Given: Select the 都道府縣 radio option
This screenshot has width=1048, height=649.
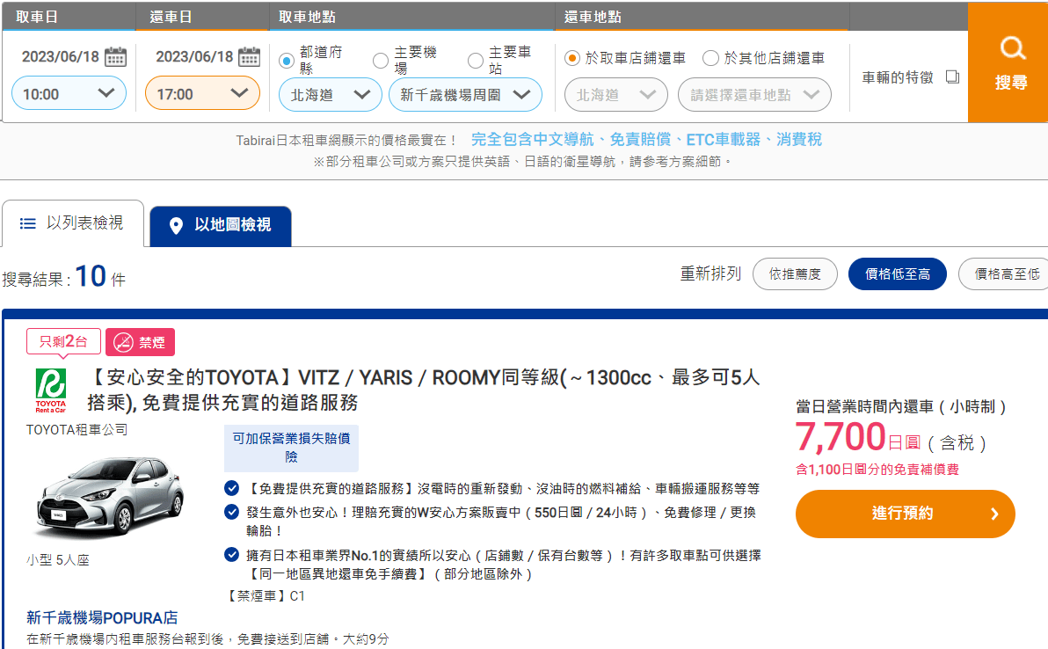Looking at the screenshot, I should [x=287, y=61].
